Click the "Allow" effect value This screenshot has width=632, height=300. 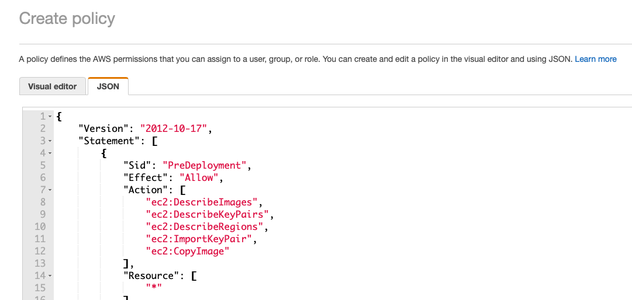199,178
